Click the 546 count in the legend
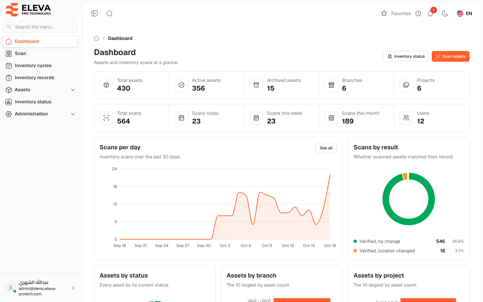 click(x=441, y=241)
